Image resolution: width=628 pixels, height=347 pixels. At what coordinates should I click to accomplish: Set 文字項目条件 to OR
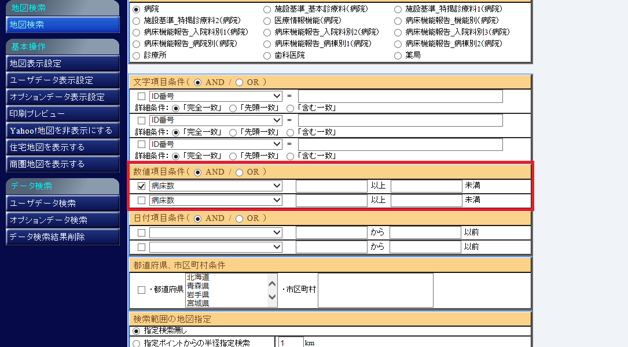pyautogui.click(x=239, y=83)
